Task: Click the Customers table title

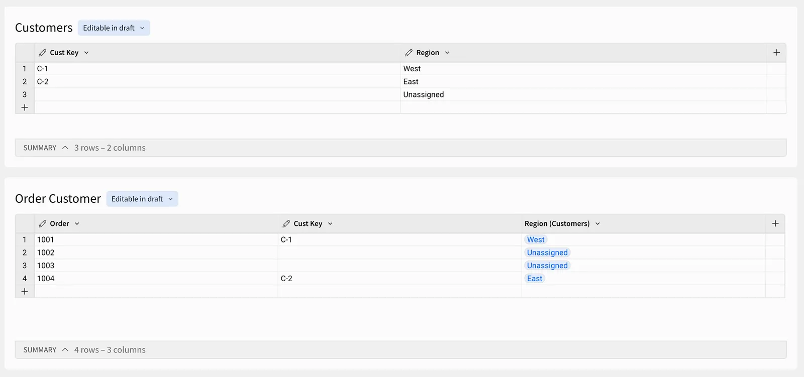Action: coord(44,28)
